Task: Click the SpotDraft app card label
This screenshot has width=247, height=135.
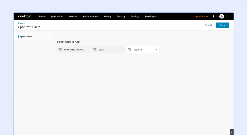Action: click(138, 50)
